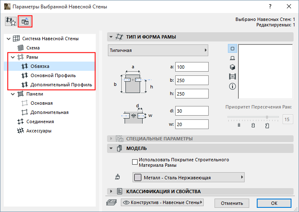
Task: Click the priority value field 15
Action: click(288, 119)
